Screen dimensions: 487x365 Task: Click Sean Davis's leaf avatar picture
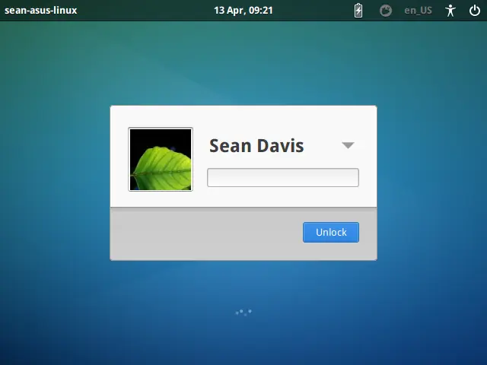click(161, 159)
